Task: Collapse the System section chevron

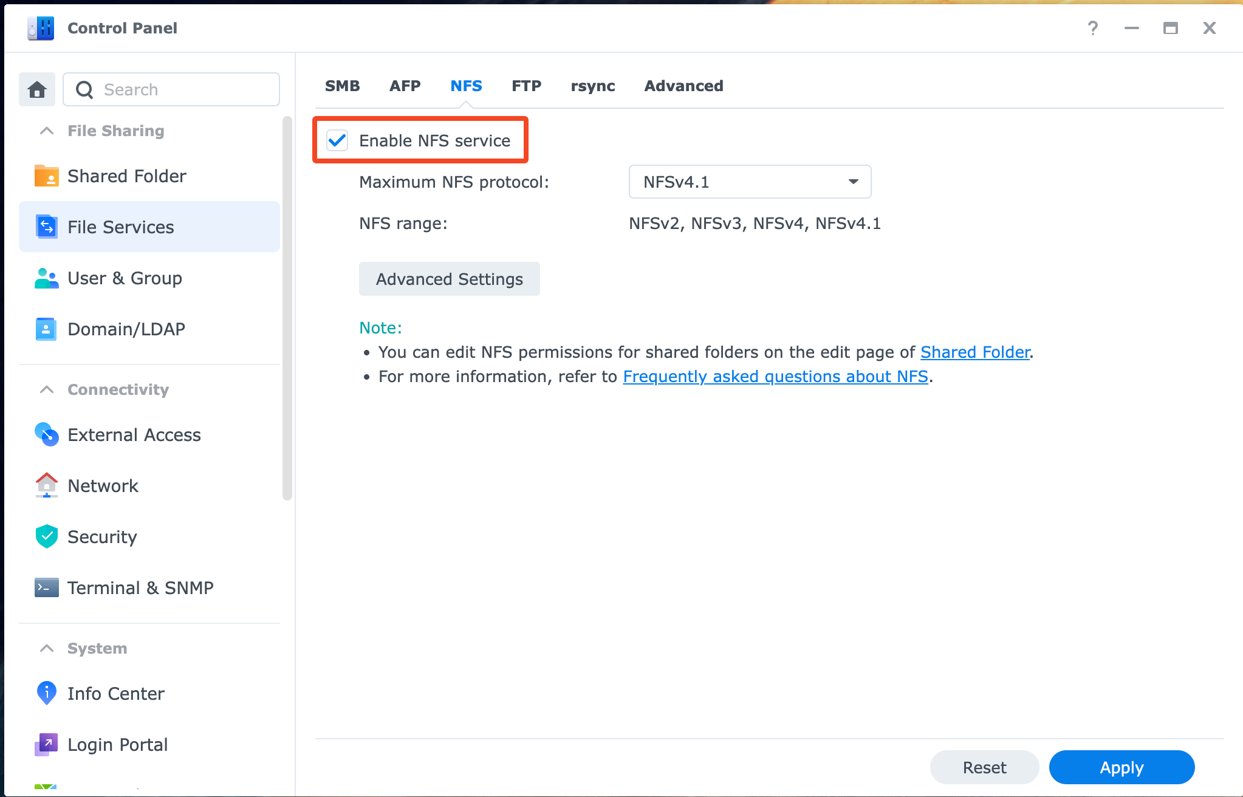Action: (x=47, y=649)
